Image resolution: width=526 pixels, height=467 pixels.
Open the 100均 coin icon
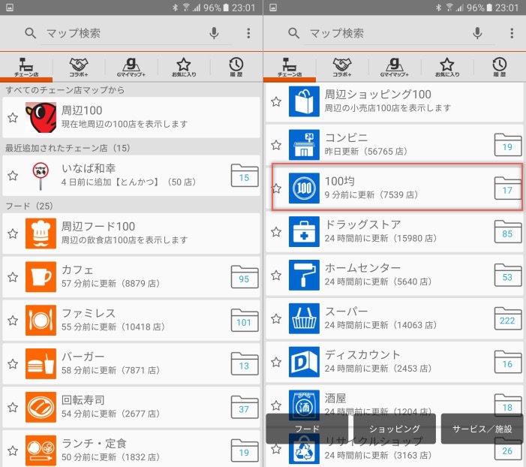(x=304, y=188)
